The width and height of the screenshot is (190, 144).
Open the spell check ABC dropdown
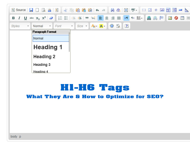(134, 10)
